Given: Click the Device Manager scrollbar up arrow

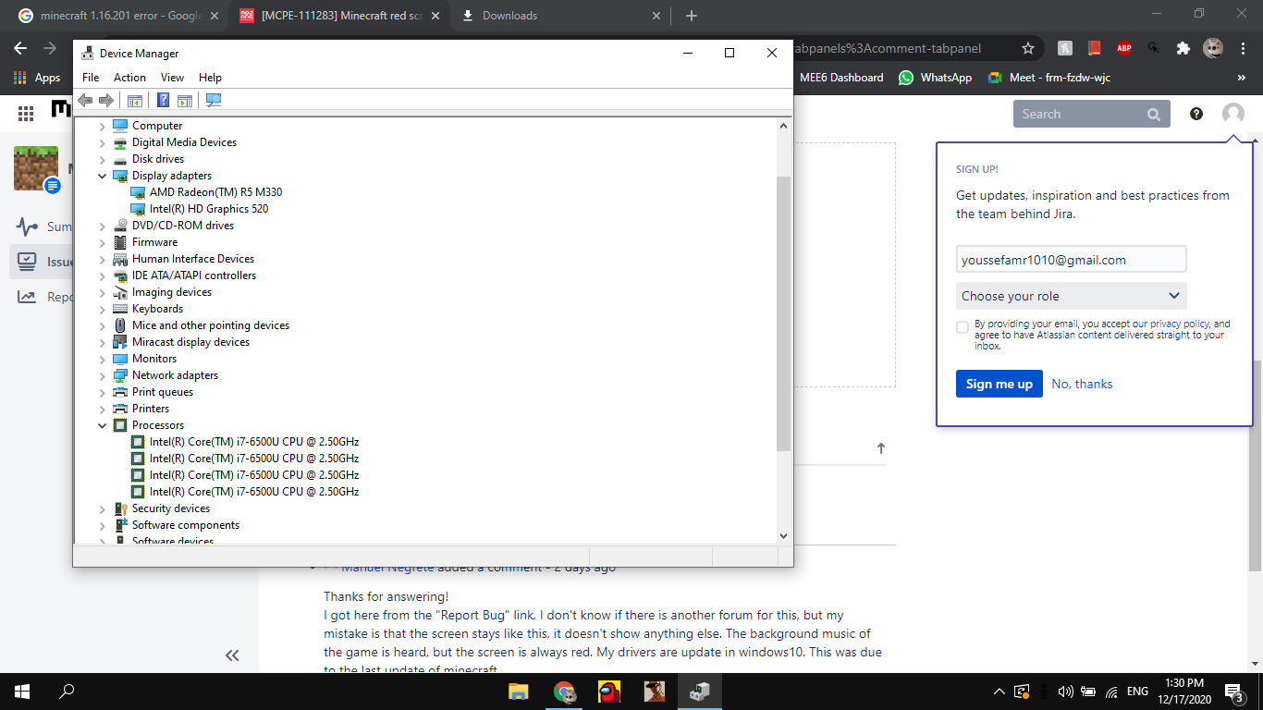Looking at the screenshot, I should (x=783, y=125).
